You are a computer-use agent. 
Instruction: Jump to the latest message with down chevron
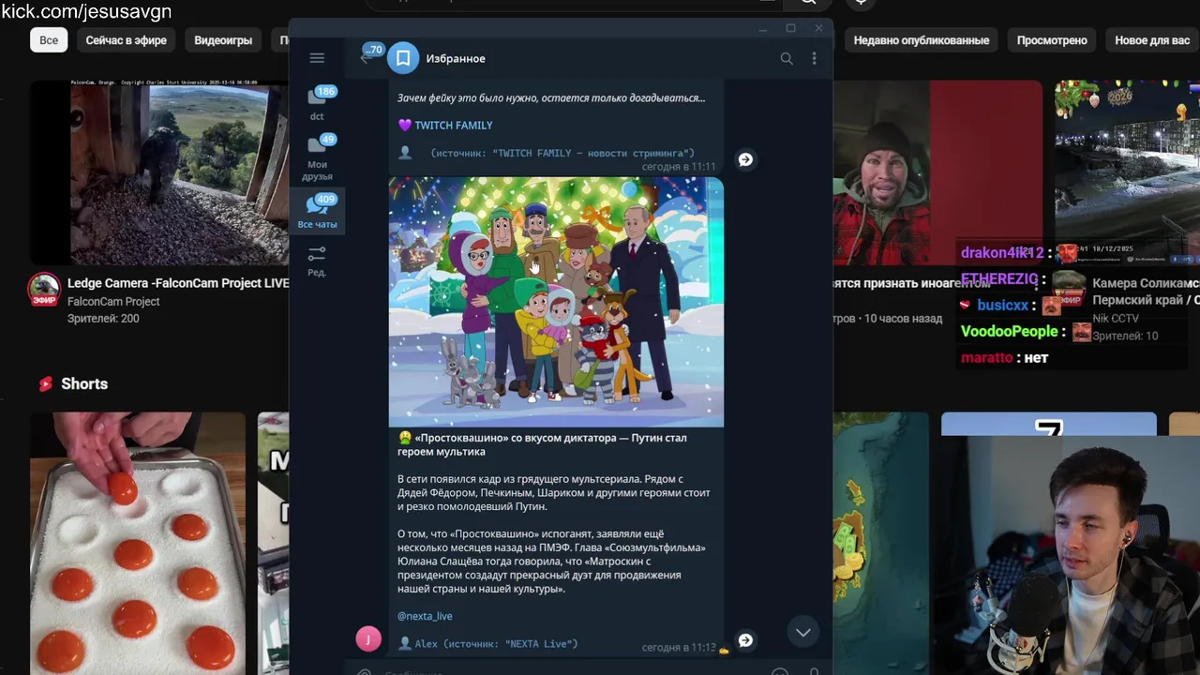tap(803, 633)
